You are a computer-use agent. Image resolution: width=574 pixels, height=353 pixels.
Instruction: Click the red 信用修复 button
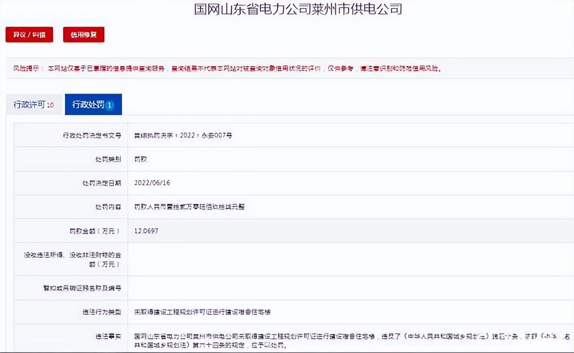[x=83, y=35]
